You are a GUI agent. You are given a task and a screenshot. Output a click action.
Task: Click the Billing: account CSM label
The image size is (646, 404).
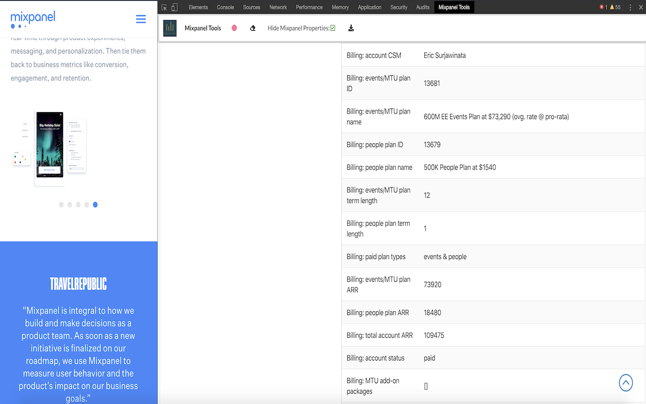374,56
